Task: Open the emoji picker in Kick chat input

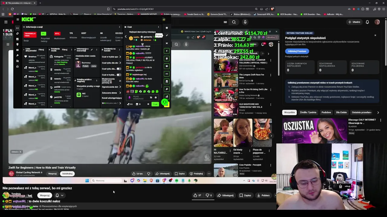Action: pyautogui.click(x=156, y=97)
